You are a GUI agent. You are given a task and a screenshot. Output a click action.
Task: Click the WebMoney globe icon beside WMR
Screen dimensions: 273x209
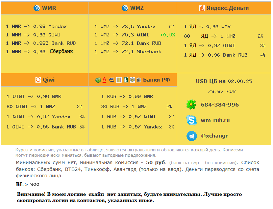pyautogui.click(x=37, y=8)
